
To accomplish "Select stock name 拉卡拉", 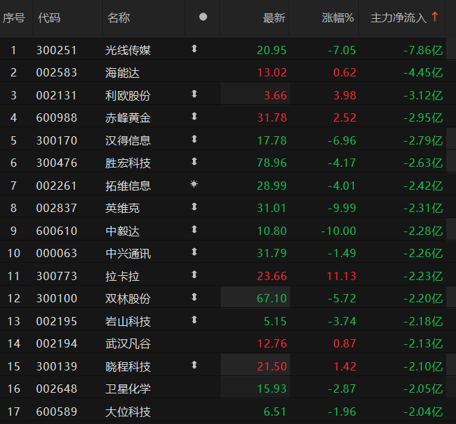I will click(x=122, y=277).
